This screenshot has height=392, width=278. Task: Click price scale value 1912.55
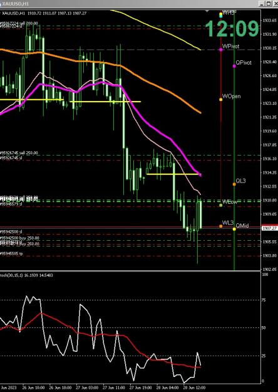click(269, 186)
